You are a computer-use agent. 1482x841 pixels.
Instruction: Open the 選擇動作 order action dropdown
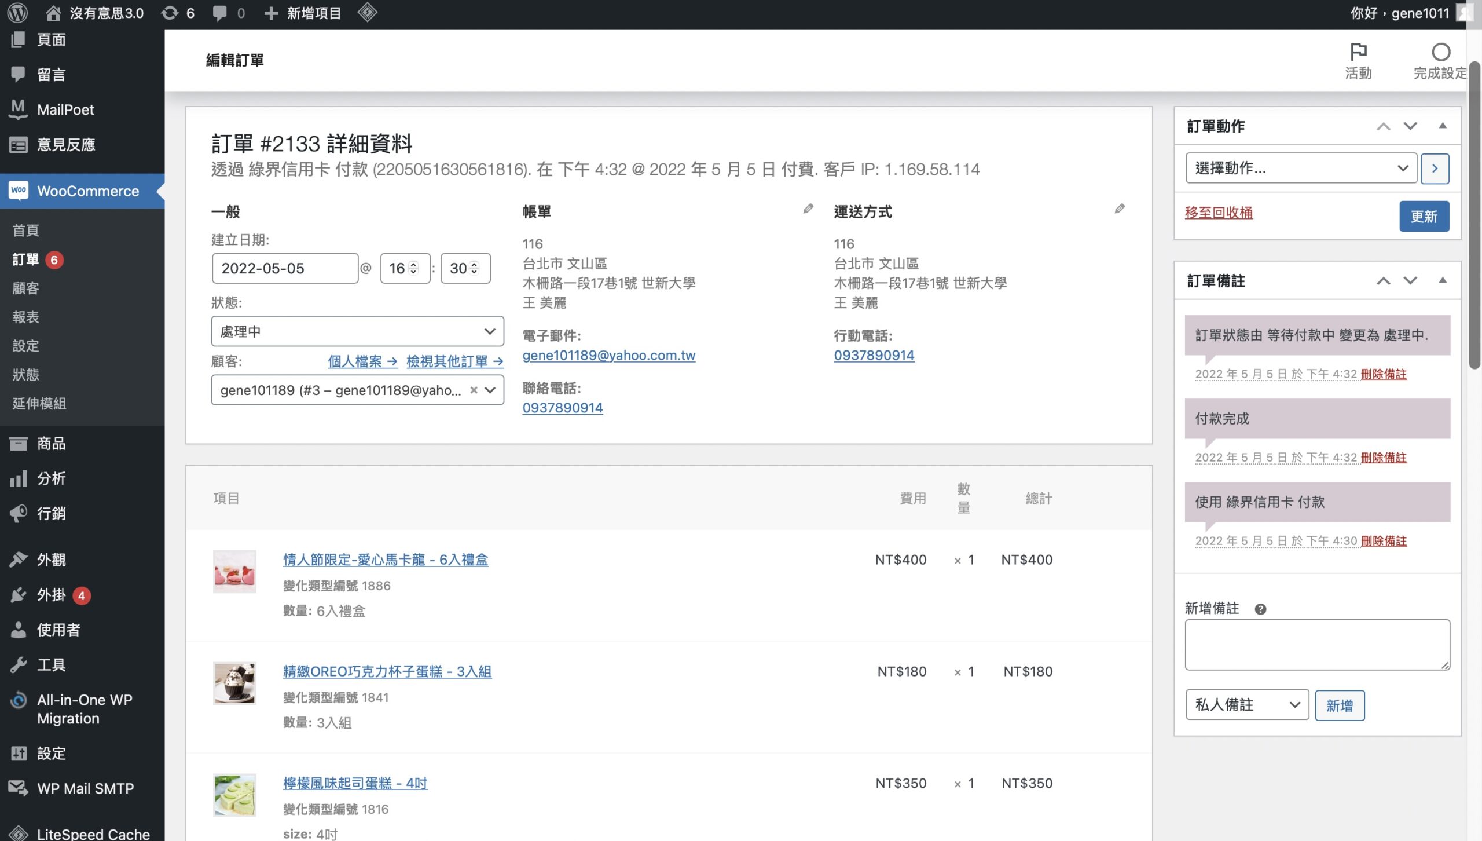[x=1301, y=168]
